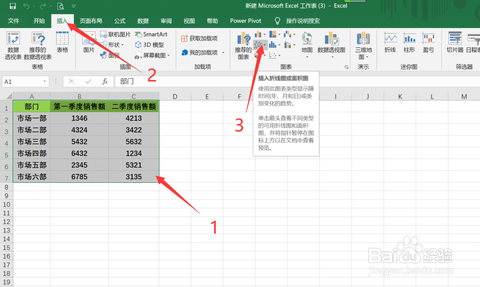Open the Name Box dropdown arrow
The width and height of the screenshot is (480, 287).
pos(45,81)
